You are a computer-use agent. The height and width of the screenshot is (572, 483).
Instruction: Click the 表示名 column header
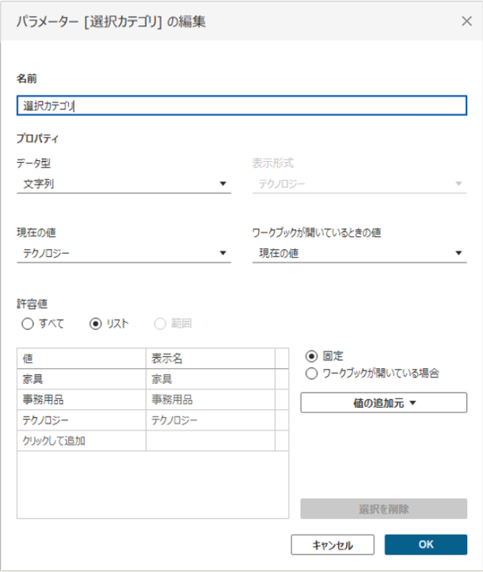[x=210, y=359]
